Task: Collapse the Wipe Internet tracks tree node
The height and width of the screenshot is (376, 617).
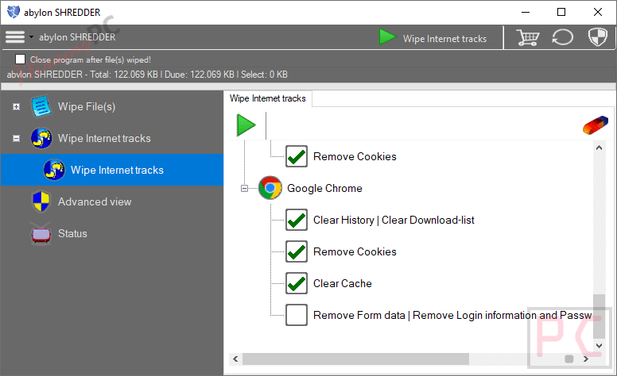Action: click(16, 139)
